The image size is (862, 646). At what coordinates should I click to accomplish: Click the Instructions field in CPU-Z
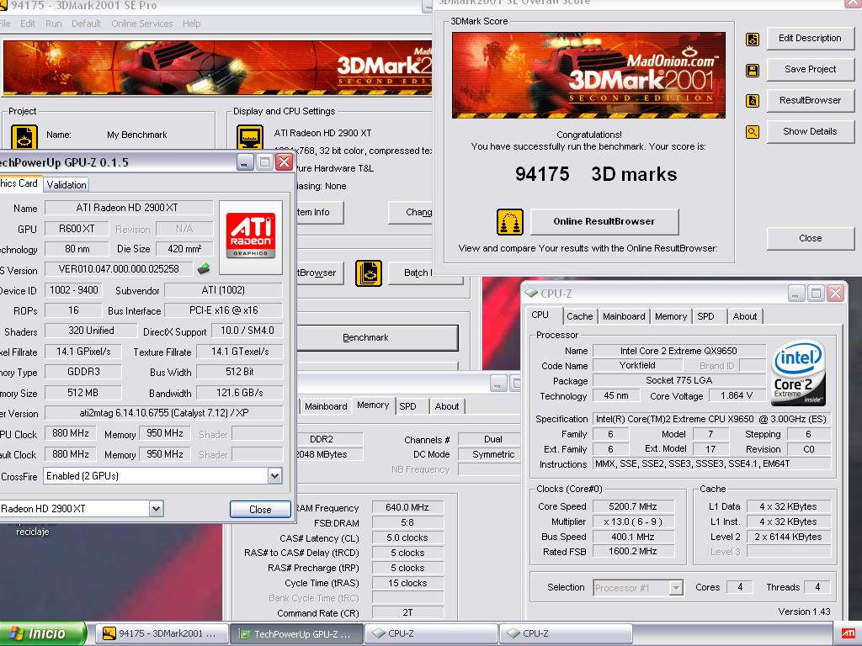(x=711, y=464)
